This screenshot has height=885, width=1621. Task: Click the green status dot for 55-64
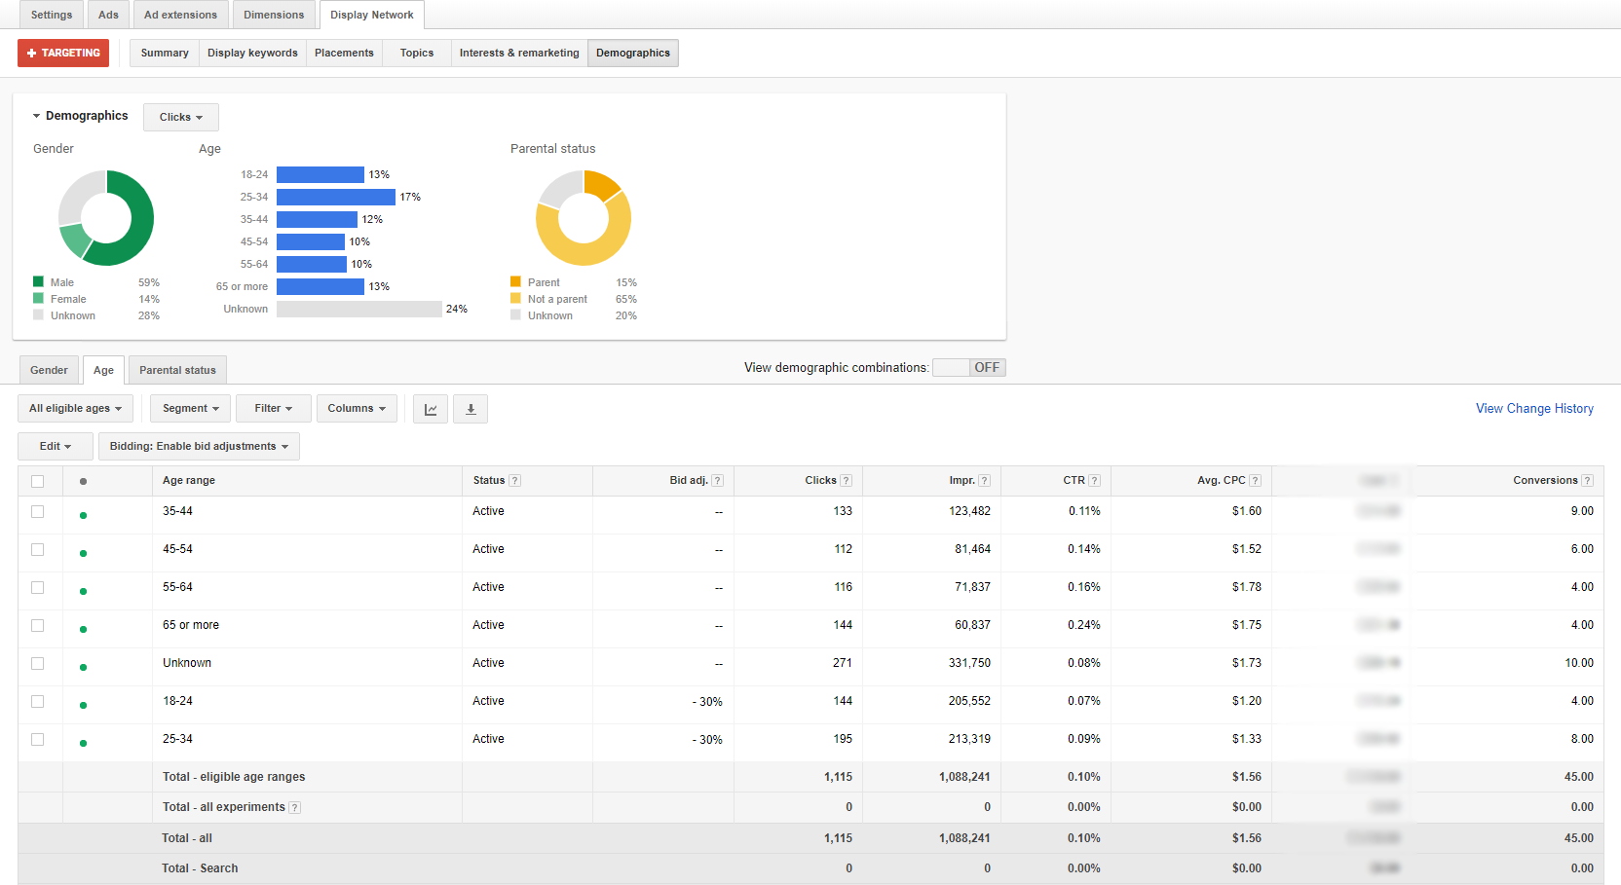[x=84, y=591]
